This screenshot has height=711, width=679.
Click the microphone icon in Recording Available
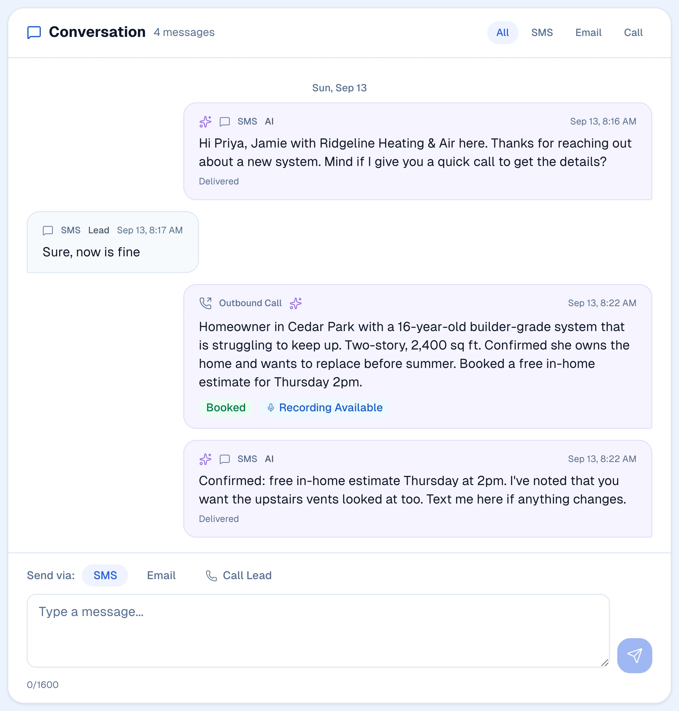coord(271,408)
